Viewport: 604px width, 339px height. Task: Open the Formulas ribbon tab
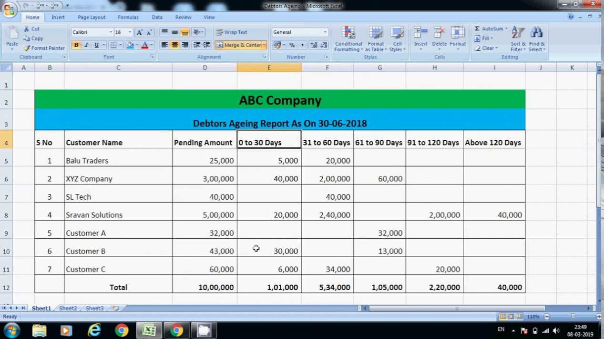128,17
